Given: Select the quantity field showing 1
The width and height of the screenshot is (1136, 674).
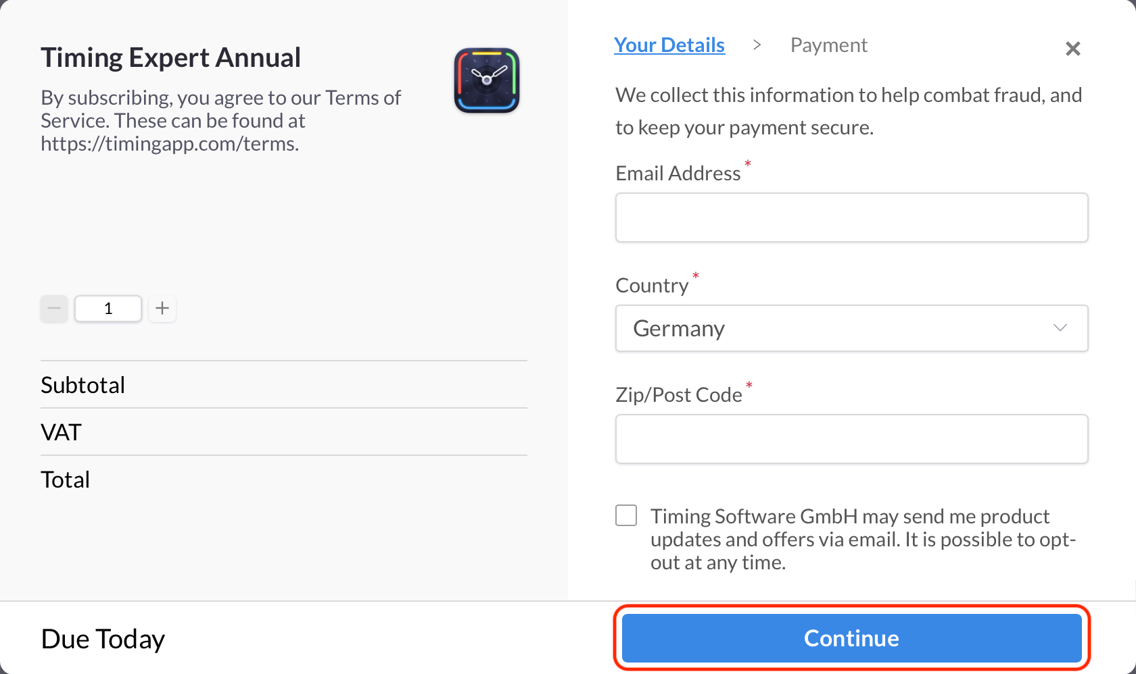Looking at the screenshot, I should (108, 308).
